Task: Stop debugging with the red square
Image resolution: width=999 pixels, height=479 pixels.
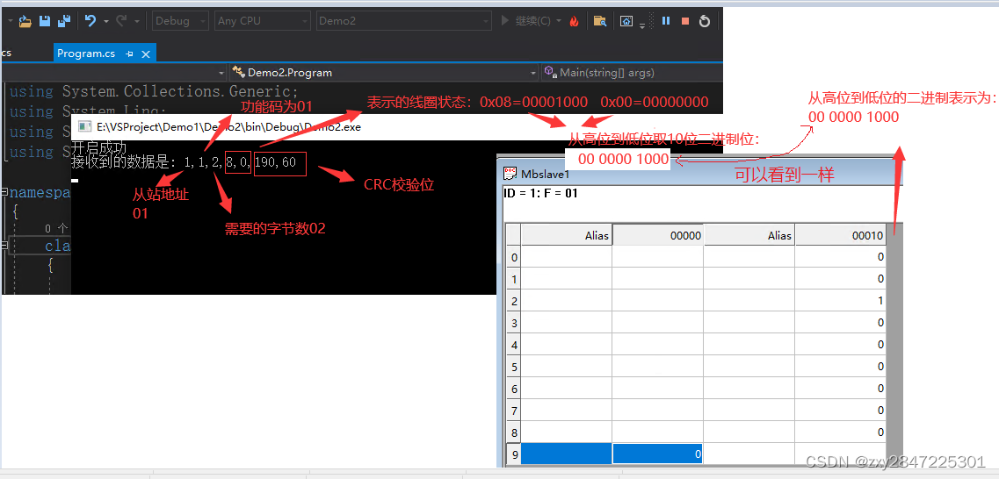Action: (685, 21)
